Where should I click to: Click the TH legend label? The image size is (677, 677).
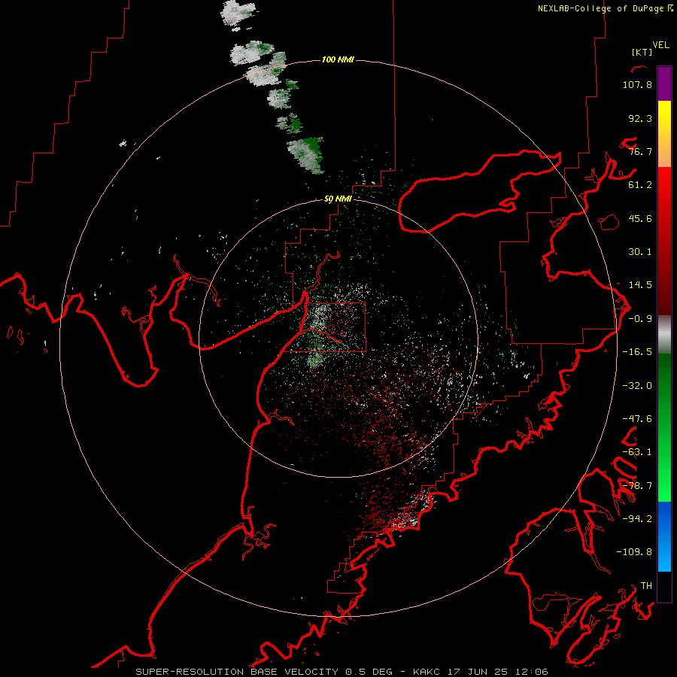[646, 586]
